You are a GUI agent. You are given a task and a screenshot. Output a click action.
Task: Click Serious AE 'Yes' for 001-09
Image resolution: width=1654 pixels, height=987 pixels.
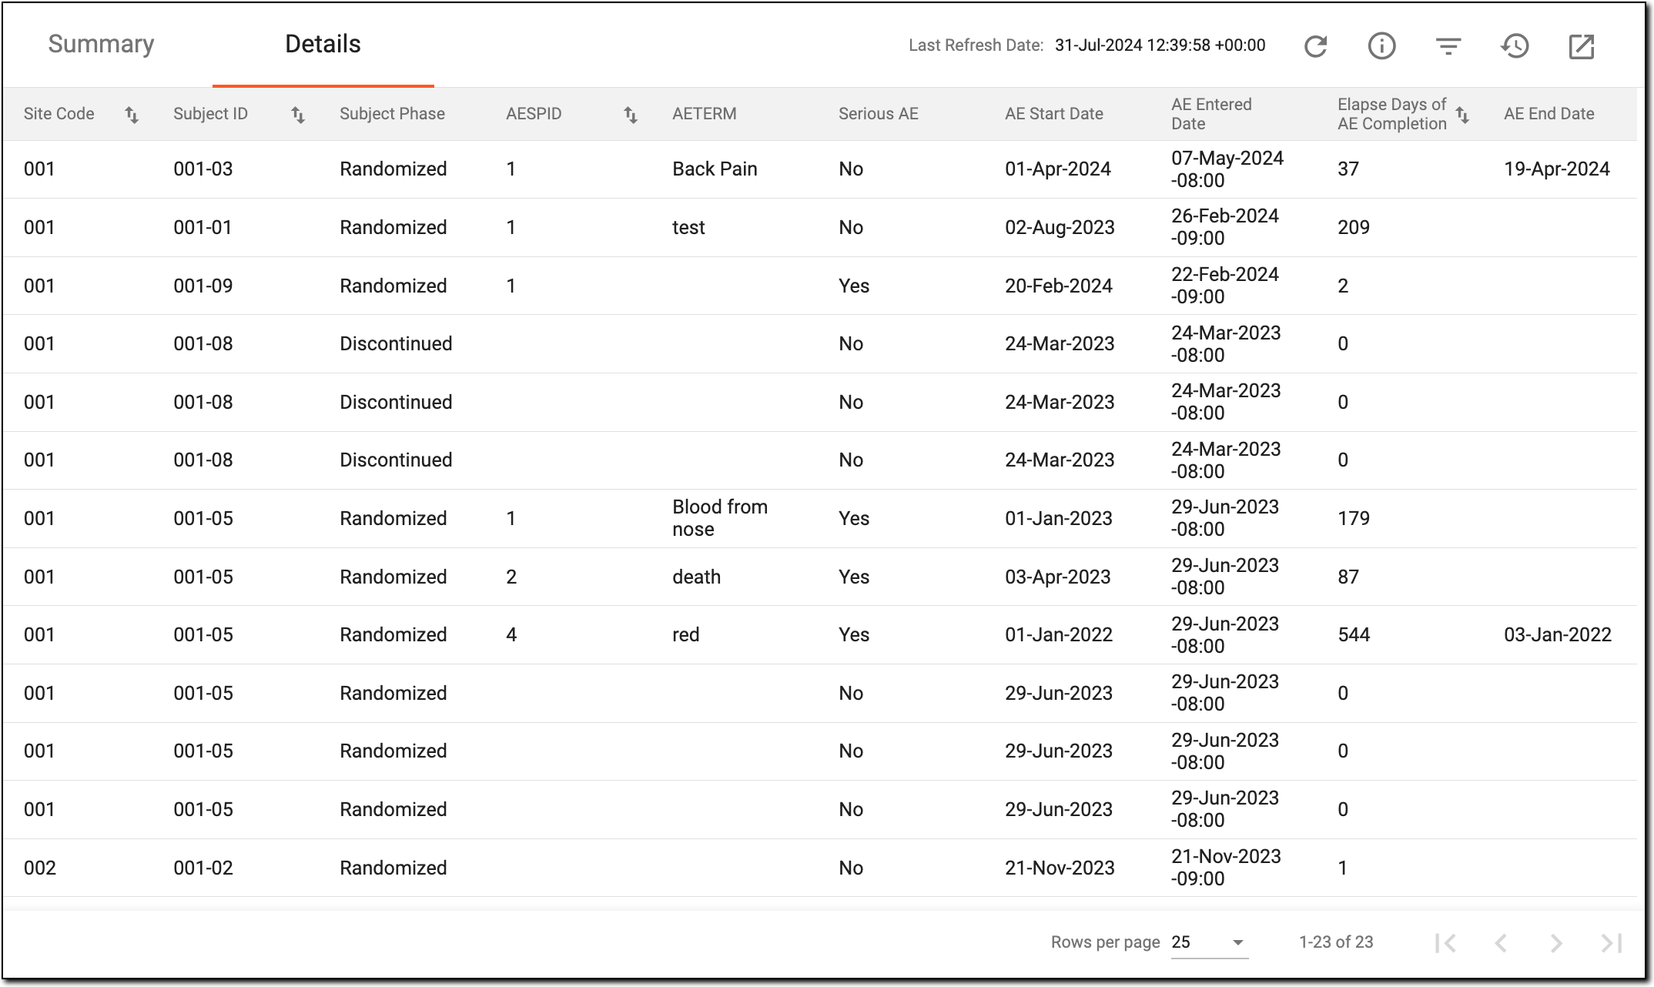854,286
